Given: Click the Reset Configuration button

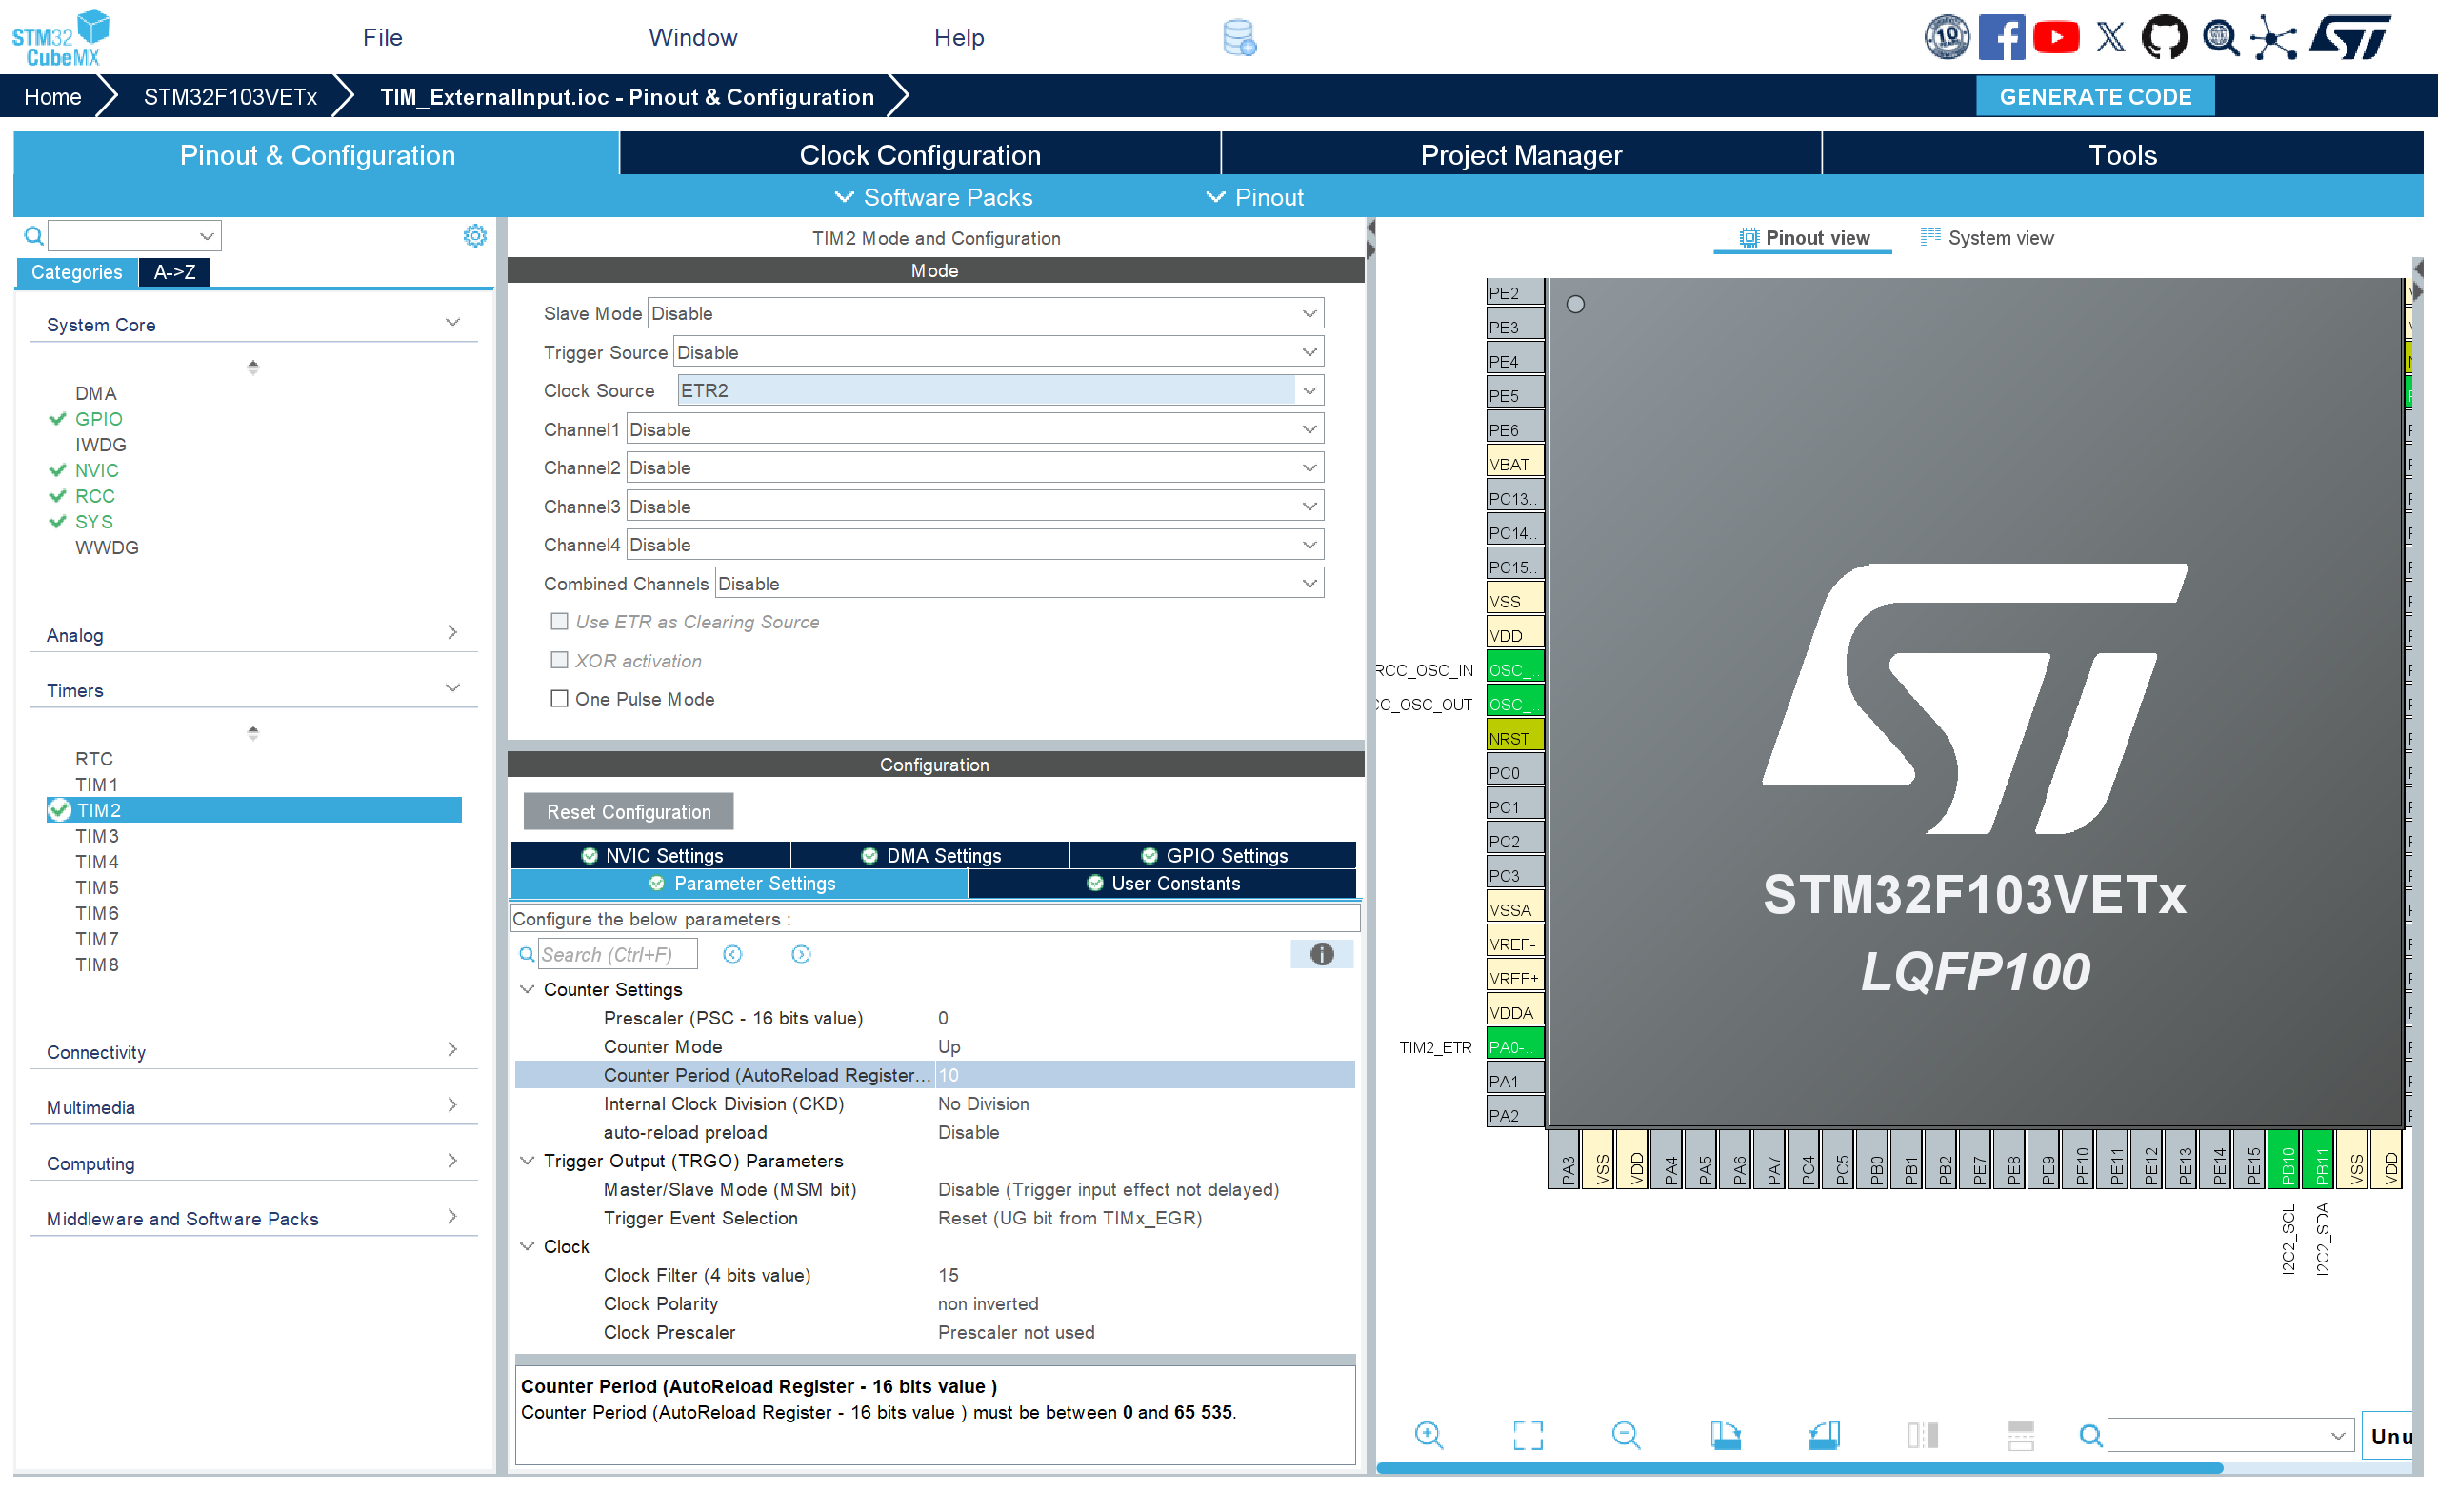Looking at the screenshot, I should 629,811.
